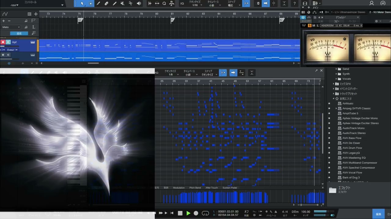The image size is (391, 219).
Task: Select the After Touch tab
Action: pyautogui.click(x=212, y=188)
